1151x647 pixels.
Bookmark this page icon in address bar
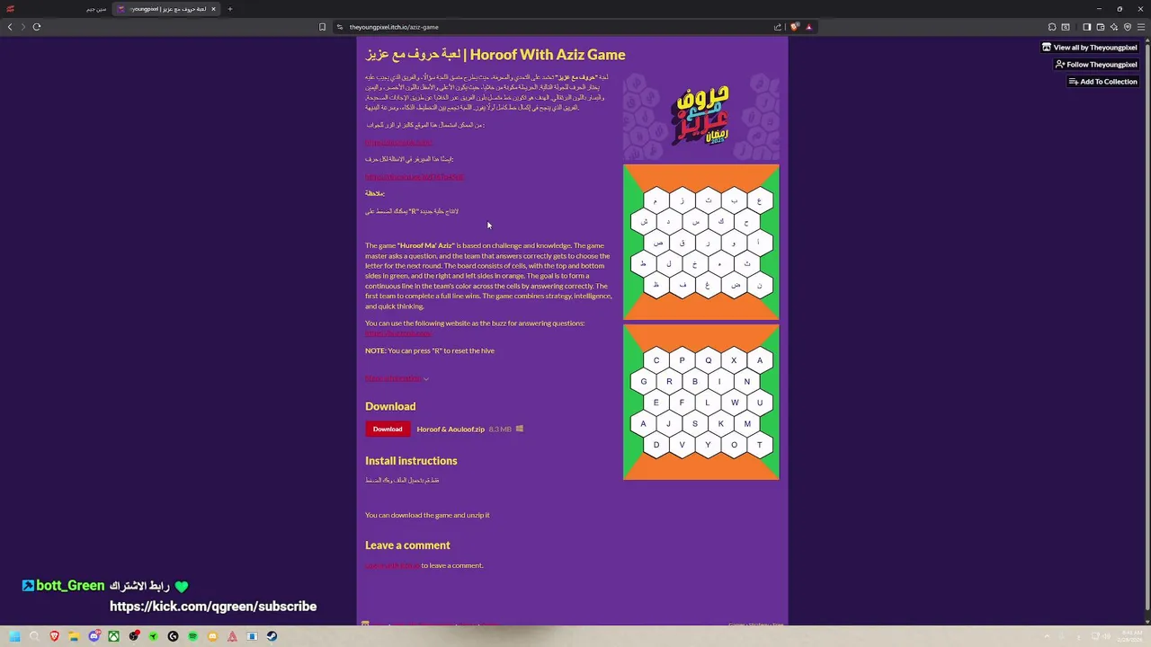click(x=322, y=27)
